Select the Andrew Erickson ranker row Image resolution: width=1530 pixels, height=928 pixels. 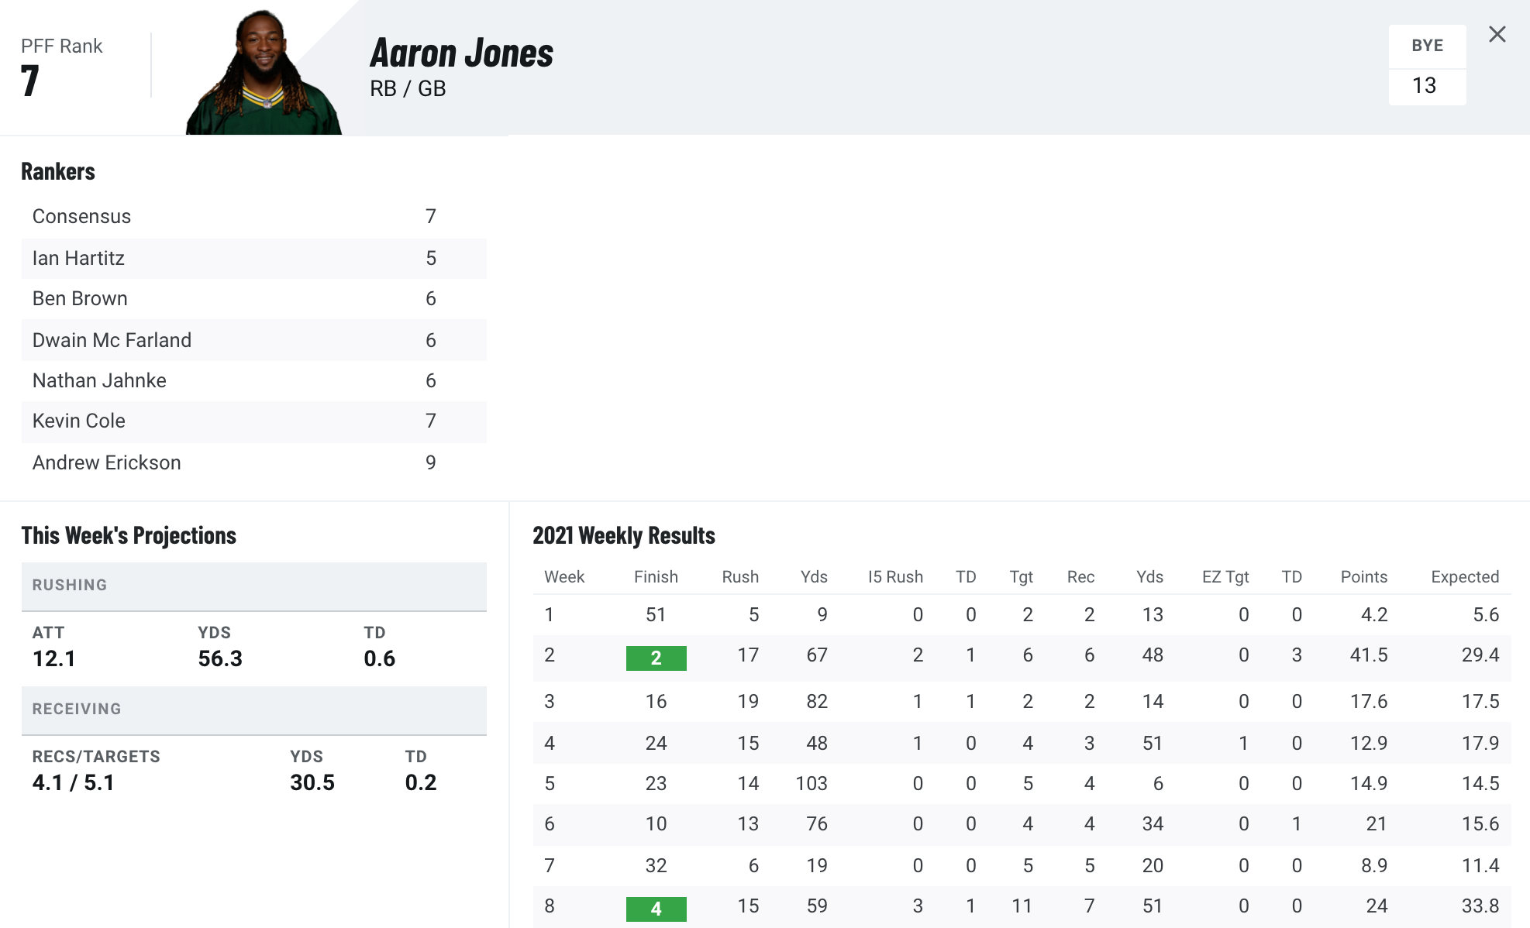coord(254,462)
